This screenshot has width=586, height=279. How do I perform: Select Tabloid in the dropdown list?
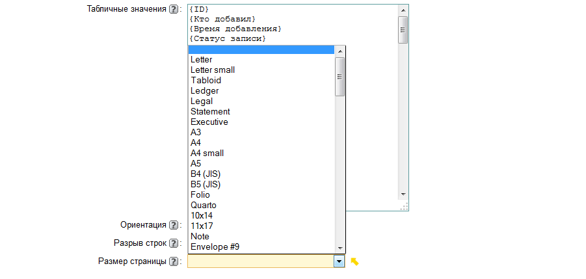pos(206,81)
